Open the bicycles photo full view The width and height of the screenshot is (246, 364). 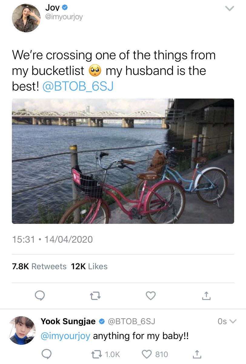[123, 161]
